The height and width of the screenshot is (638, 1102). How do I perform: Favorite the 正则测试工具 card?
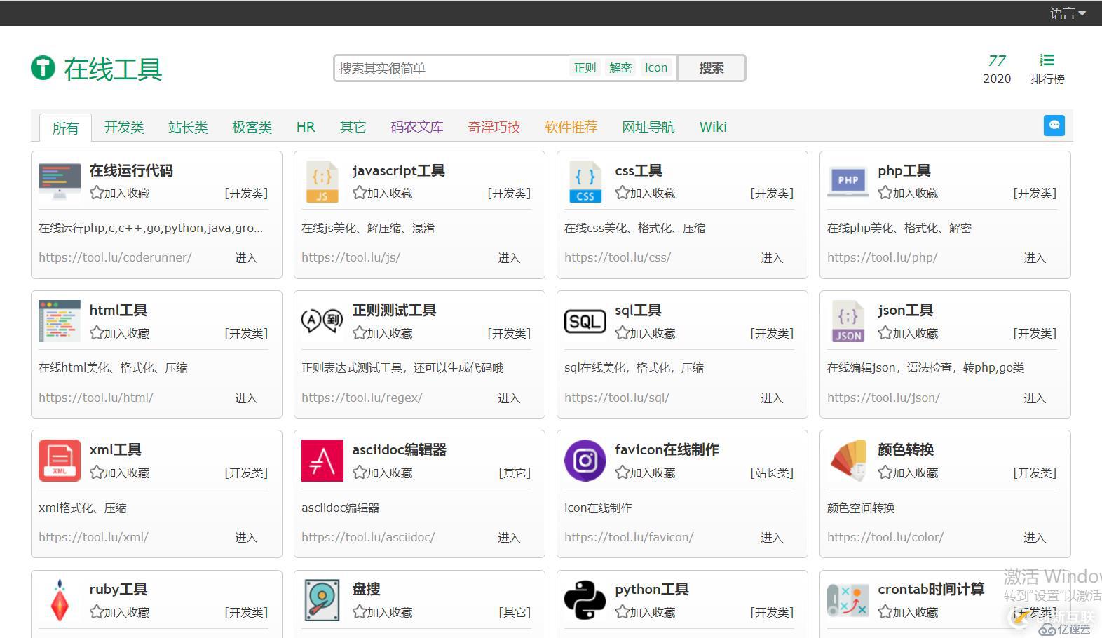(383, 333)
